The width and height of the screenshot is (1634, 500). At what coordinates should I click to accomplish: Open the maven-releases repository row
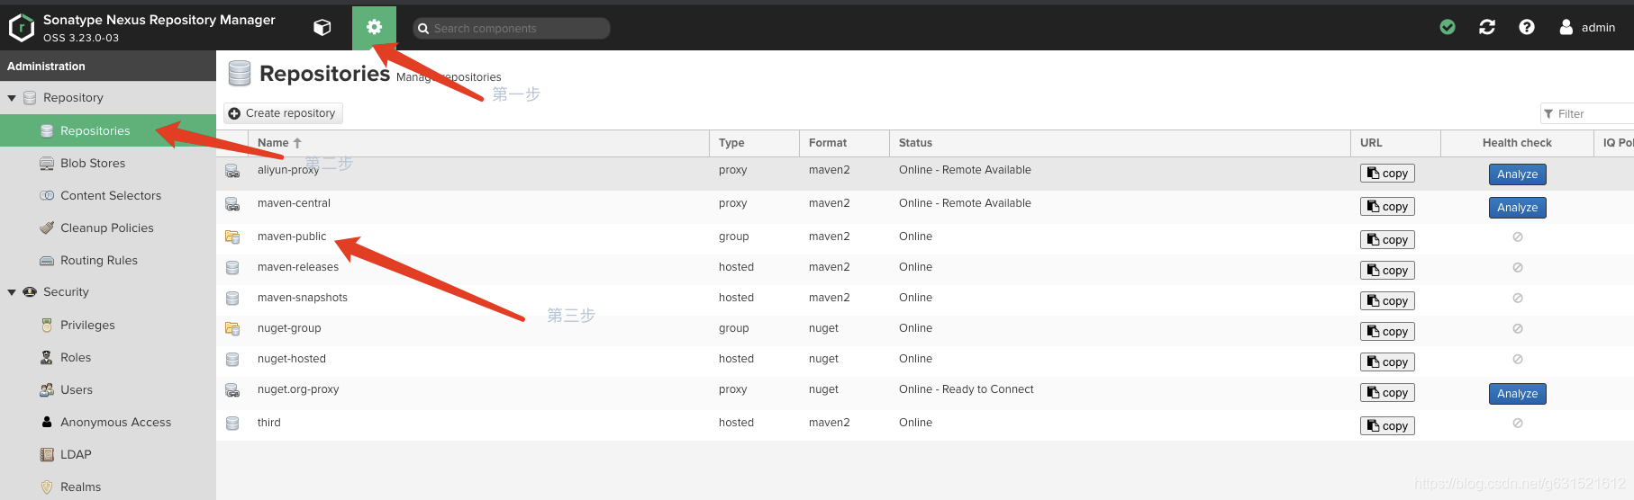click(925, 270)
